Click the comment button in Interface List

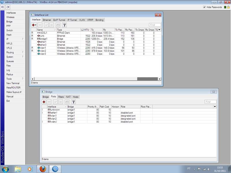[x=58, y=25]
